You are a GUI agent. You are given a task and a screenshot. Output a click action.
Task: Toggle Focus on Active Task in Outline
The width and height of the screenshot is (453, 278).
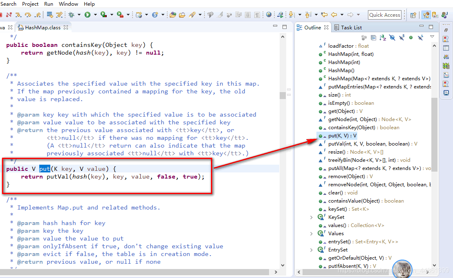[x=364, y=38]
